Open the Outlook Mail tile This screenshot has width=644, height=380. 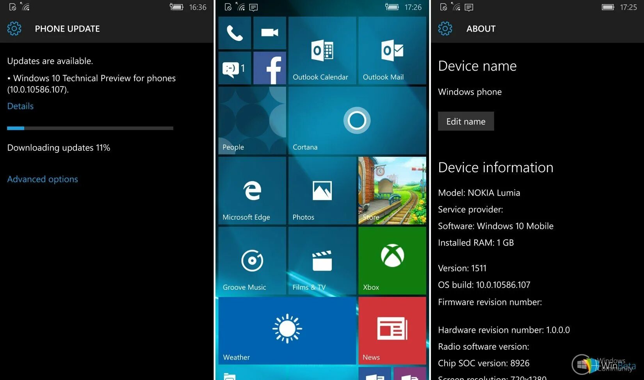(x=392, y=50)
